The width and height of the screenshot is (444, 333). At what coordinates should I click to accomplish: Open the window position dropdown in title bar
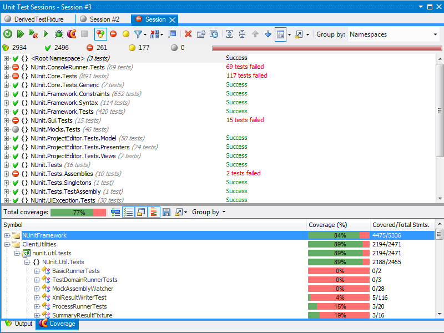point(421,7)
